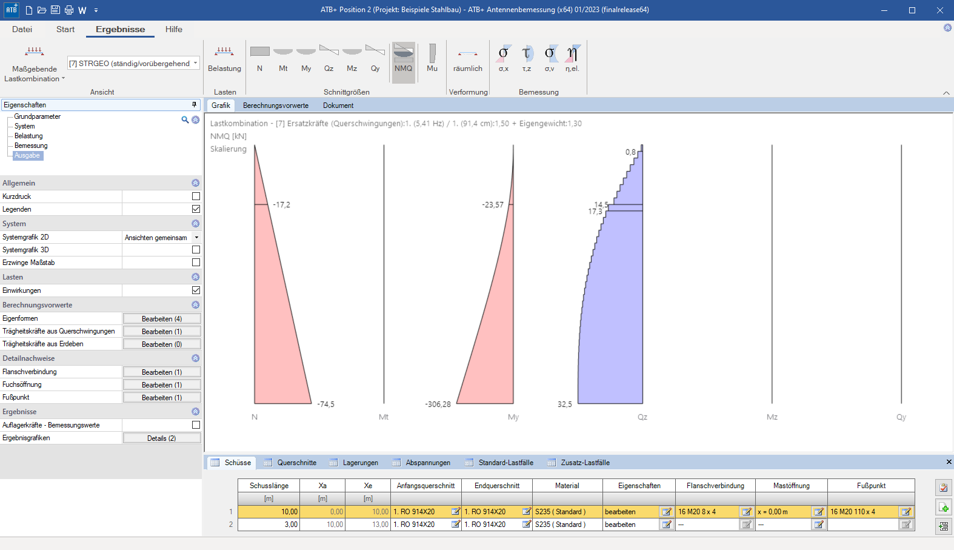This screenshot has height=550, width=954.
Task: Display the N normal force diagram
Action: coord(259,58)
